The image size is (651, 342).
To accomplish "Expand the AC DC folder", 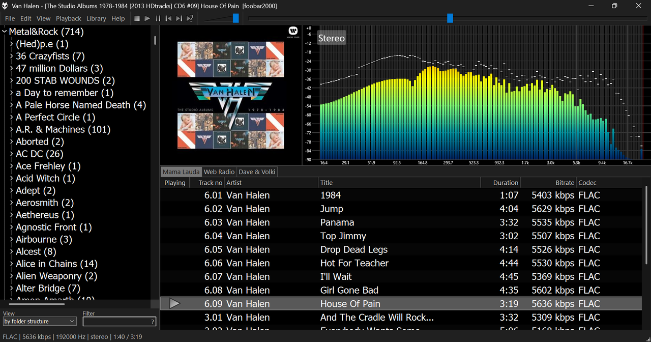I will [x=12, y=154].
